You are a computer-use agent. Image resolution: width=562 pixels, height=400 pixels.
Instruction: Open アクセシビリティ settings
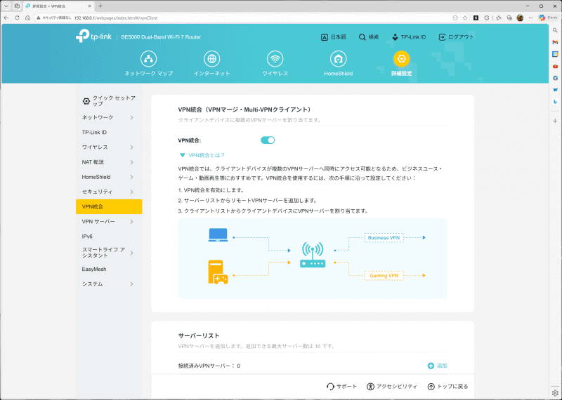392,387
